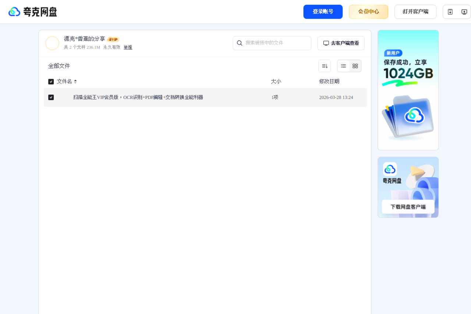Open the 扫描全能王VIP会员版 folder
Viewport: 471px width, 314px height.
coord(138,97)
